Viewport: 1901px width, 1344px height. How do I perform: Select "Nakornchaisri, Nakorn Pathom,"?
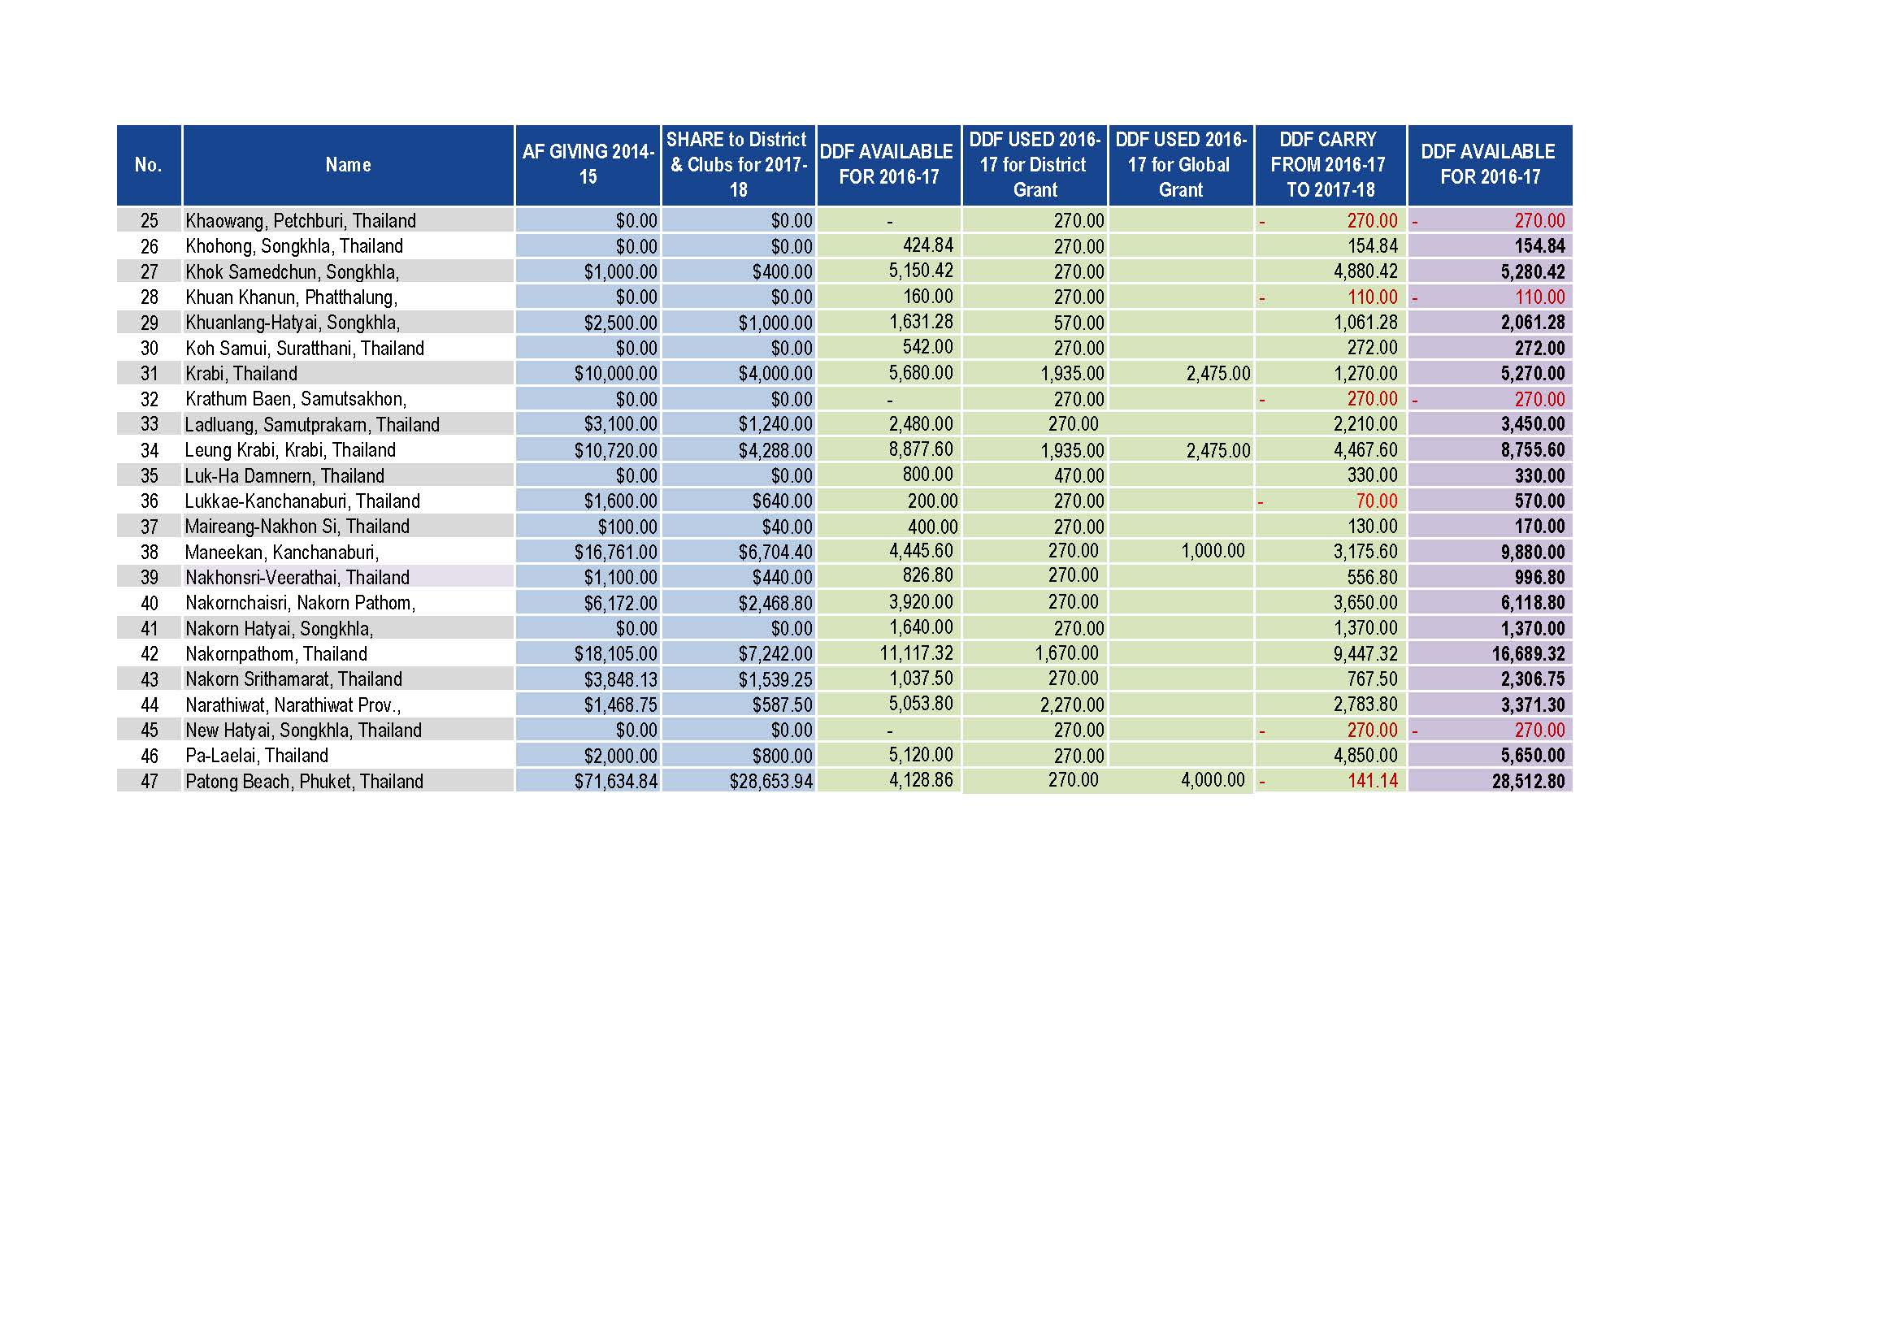pos(301,603)
